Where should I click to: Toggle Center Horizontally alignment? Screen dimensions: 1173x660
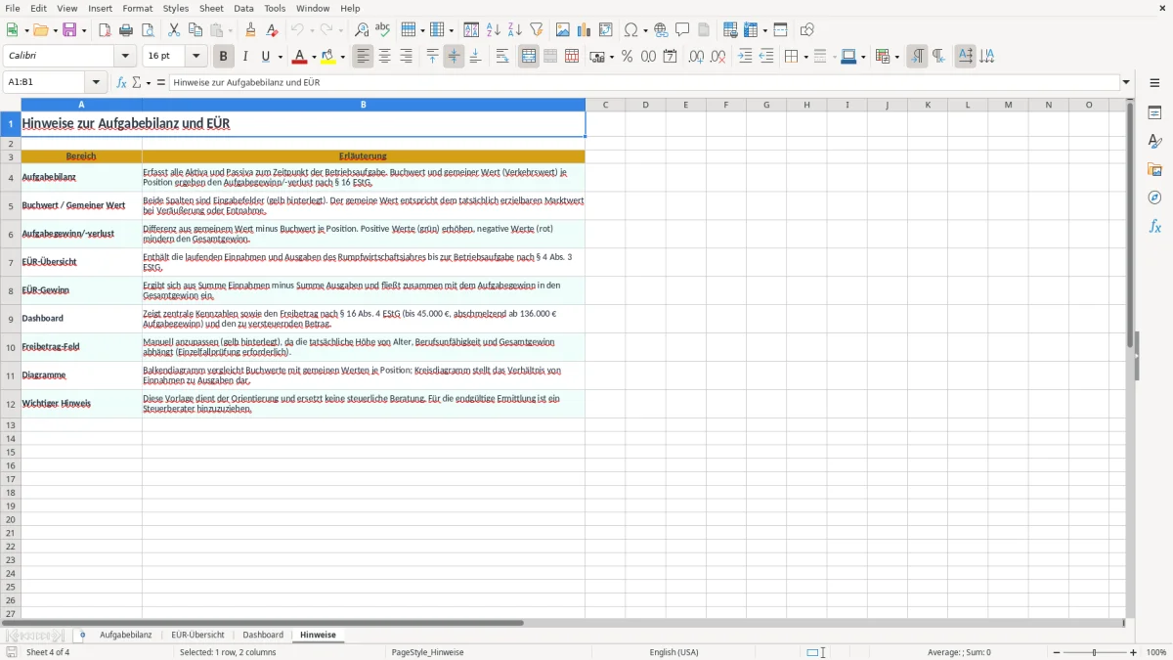(x=384, y=57)
